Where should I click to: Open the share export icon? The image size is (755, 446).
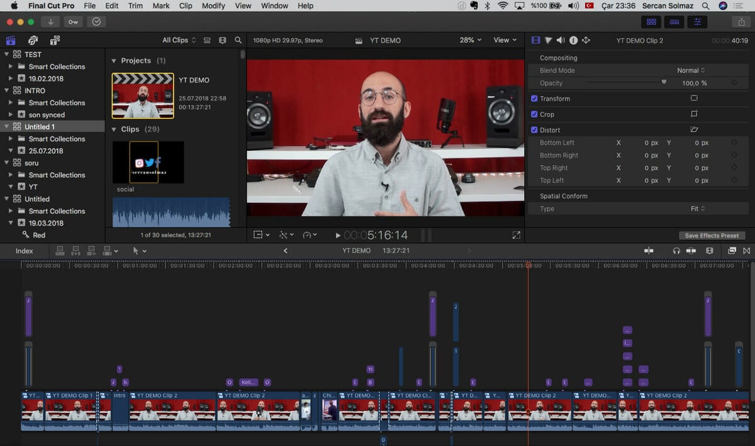coord(740,22)
